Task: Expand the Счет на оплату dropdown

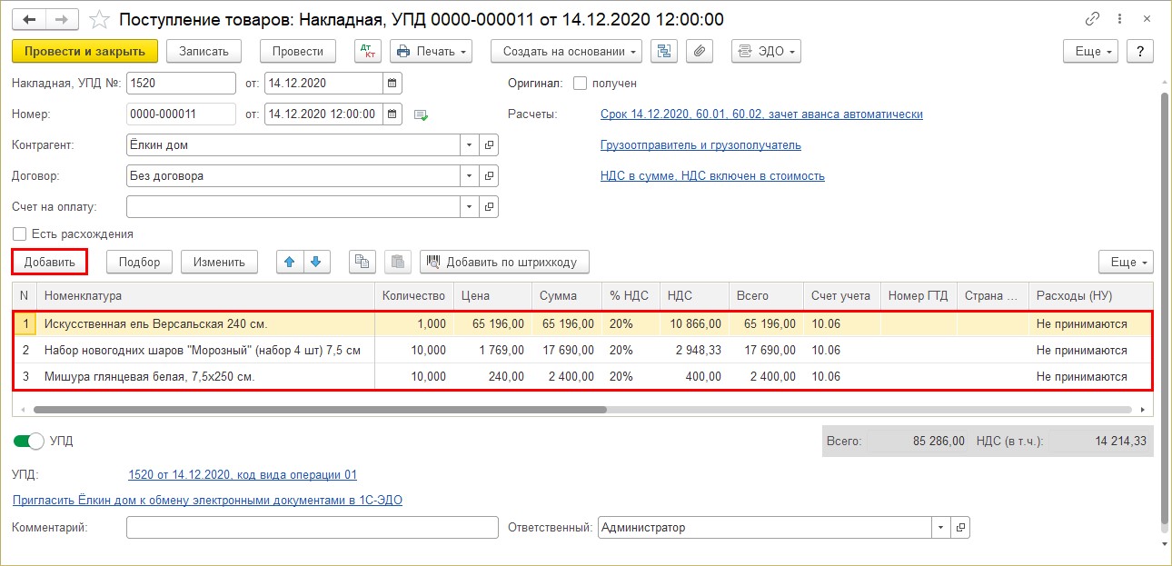Action: pyautogui.click(x=469, y=206)
